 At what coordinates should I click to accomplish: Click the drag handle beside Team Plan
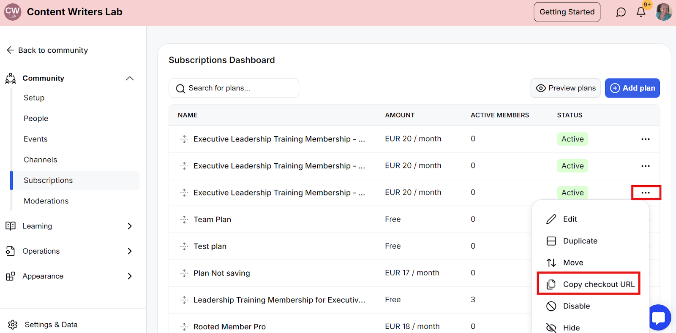pyautogui.click(x=184, y=219)
